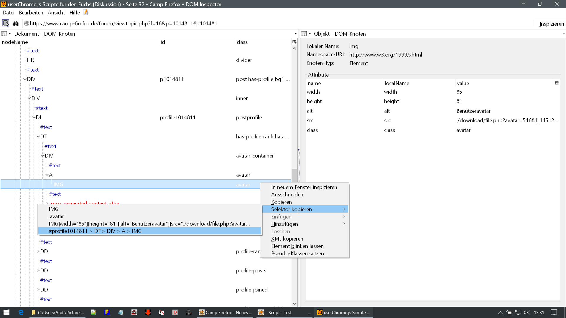566x318 pixels.
Task: Open Edge browser from the taskbar
Action: (x=21, y=312)
